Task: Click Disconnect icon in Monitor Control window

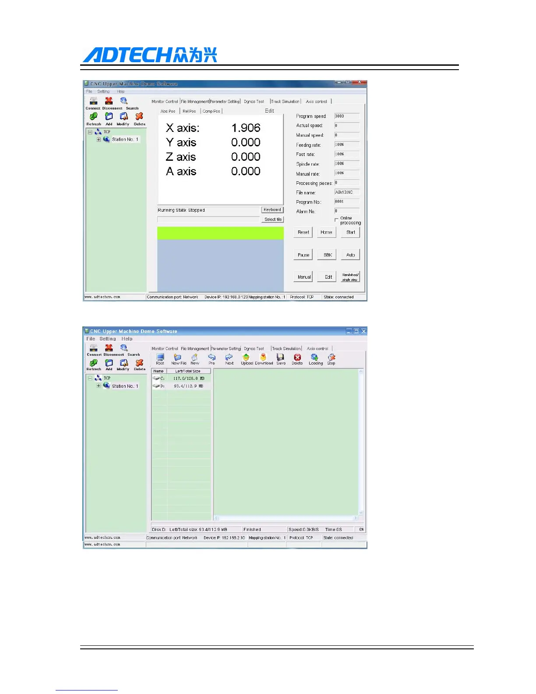Action: [x=109, y=101]
